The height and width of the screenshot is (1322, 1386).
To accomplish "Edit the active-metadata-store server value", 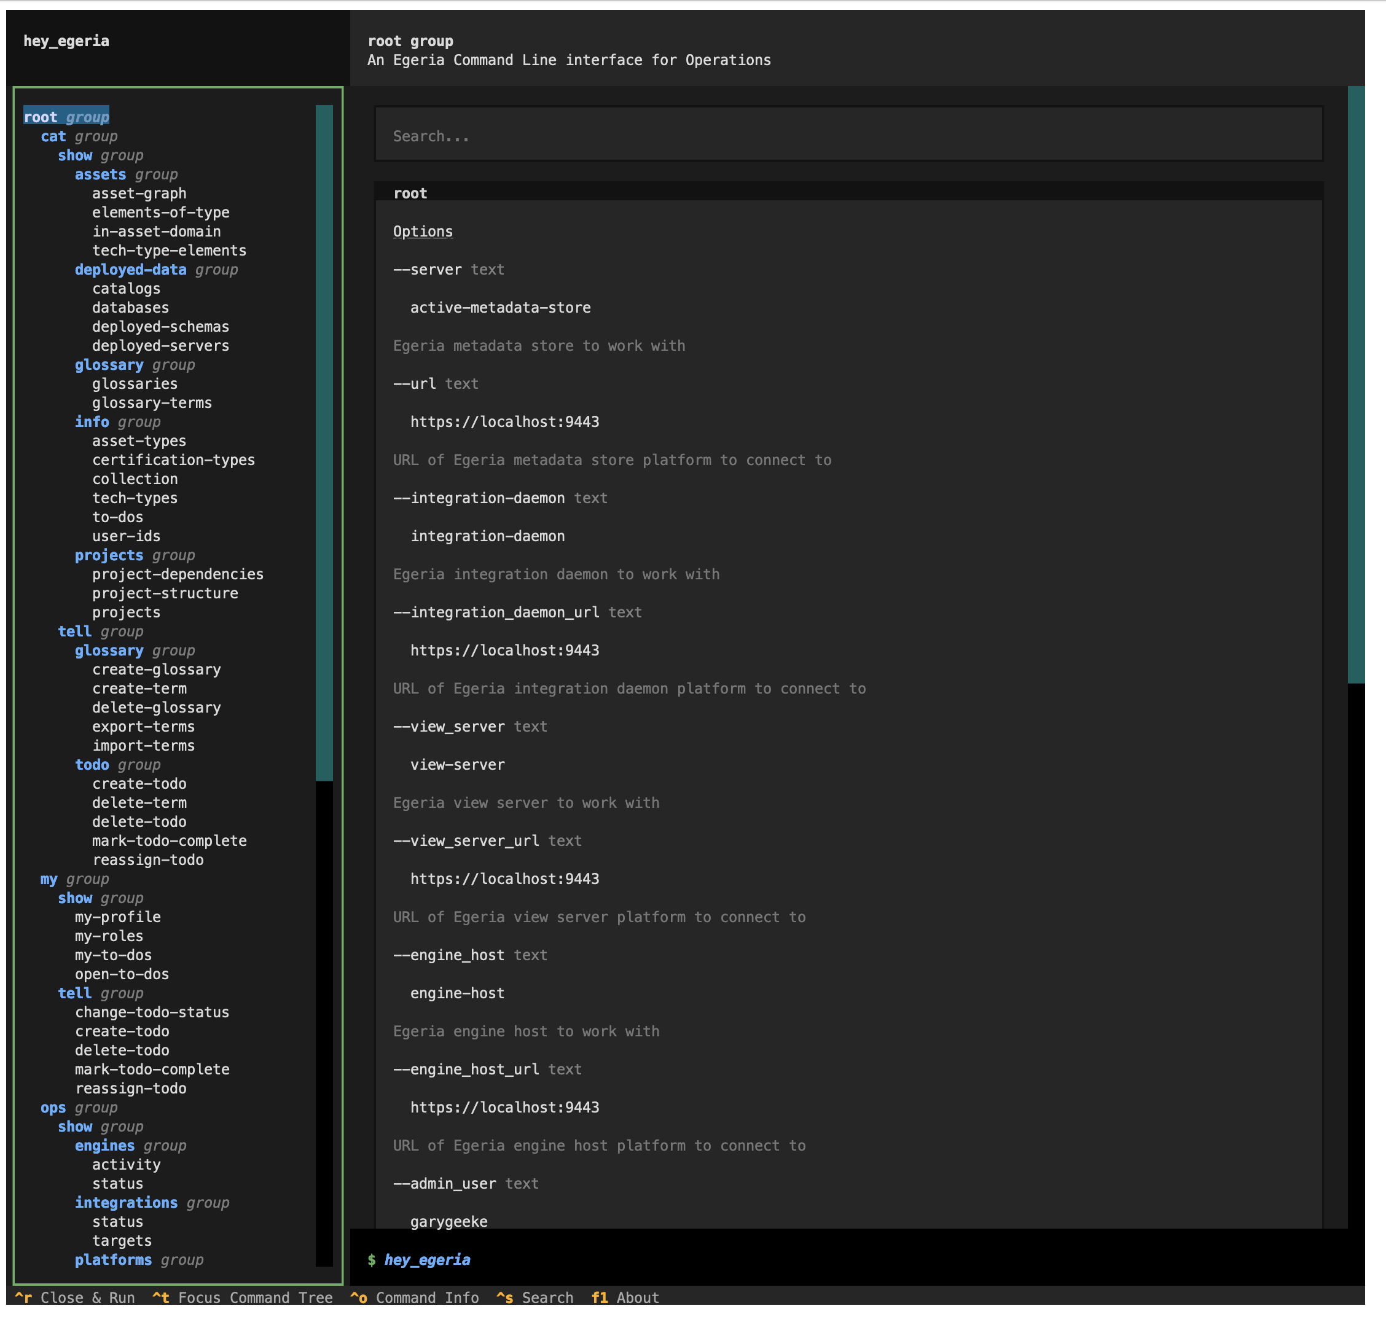I will tap(500, 307).
